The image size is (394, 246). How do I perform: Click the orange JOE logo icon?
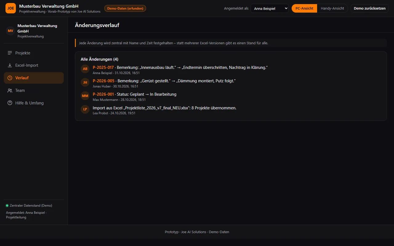11,8
